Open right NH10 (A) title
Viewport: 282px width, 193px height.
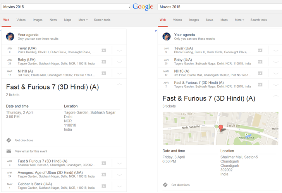(x=182, y=71)
